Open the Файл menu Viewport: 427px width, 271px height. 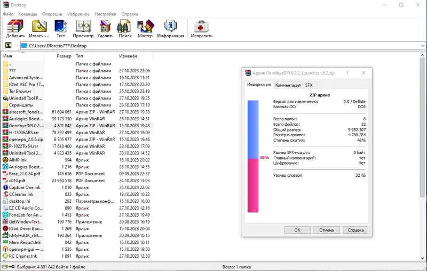[x=8, y=14]
